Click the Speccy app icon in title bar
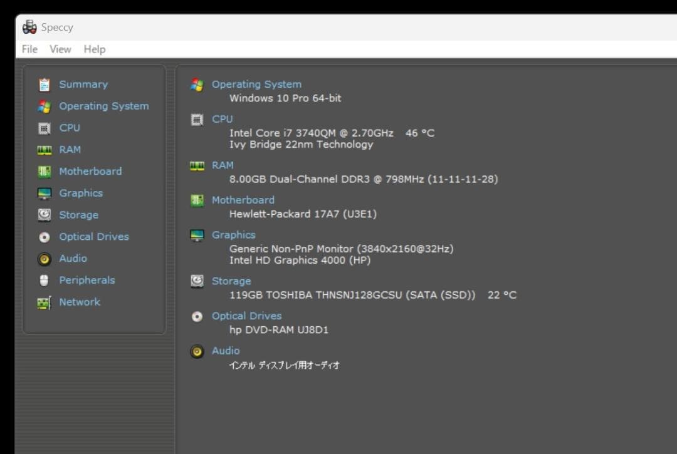Viewport: 677px width, 454px height. 29,27
